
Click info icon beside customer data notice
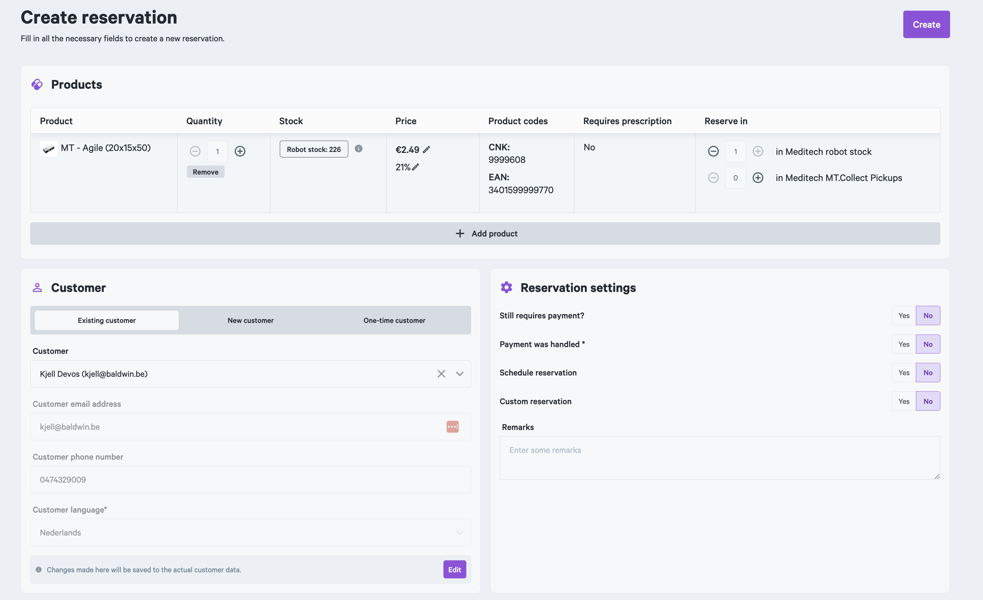pos(39,570)
